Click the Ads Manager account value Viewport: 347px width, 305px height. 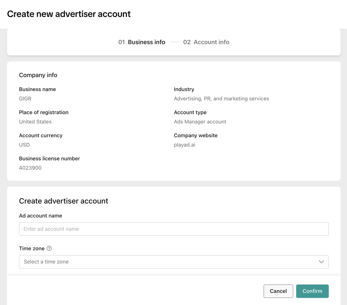click(200, 122)
